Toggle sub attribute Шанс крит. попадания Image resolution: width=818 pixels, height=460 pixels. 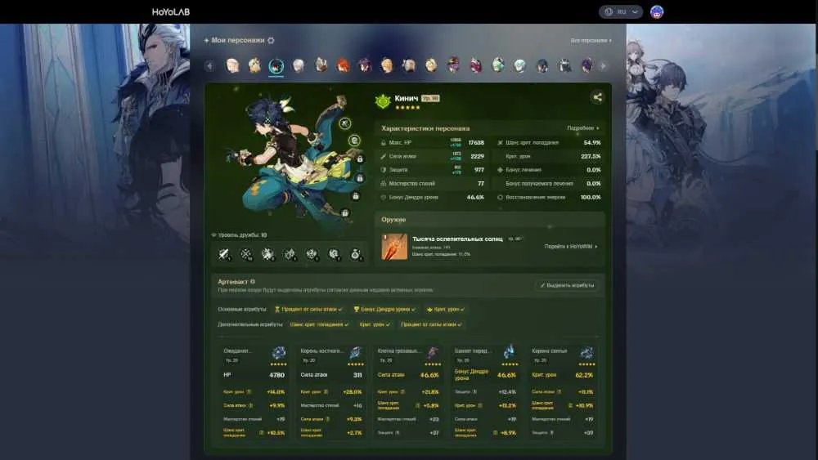click(319, 324)
